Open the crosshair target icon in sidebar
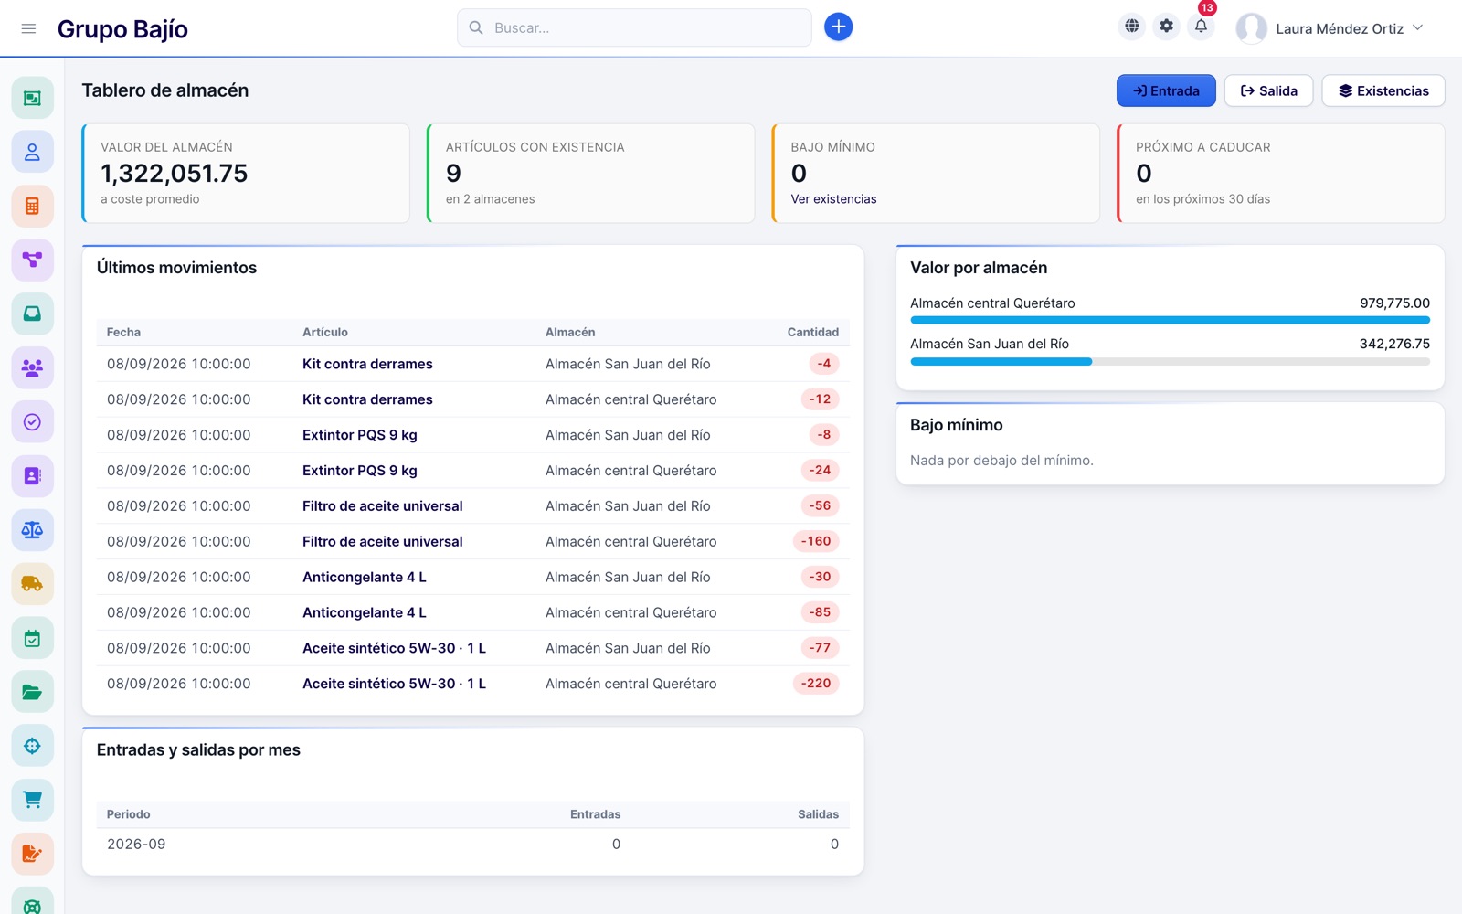The image size is (1462, 914). coord(32,746)
